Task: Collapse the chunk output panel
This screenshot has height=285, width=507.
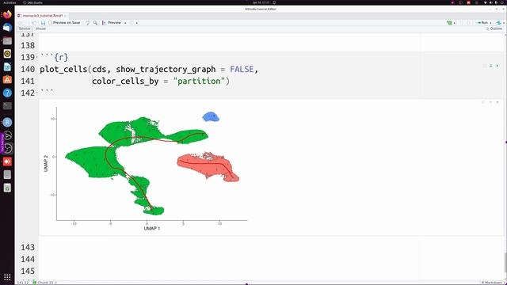Action: pos(490,102)
